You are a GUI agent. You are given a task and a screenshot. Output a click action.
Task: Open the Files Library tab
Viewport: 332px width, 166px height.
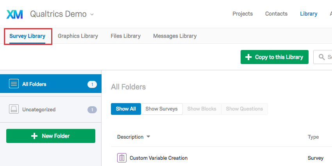125,36
